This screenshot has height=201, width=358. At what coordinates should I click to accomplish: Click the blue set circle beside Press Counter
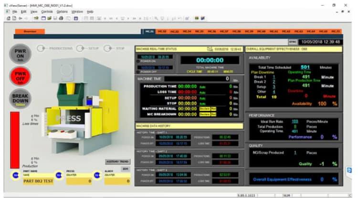pyautogui.click(x=59, y=175)
